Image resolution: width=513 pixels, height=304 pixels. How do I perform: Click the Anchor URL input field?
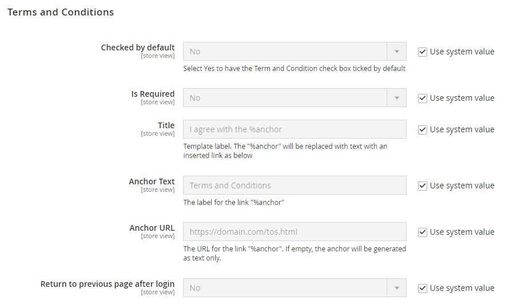tap(295, 232)
